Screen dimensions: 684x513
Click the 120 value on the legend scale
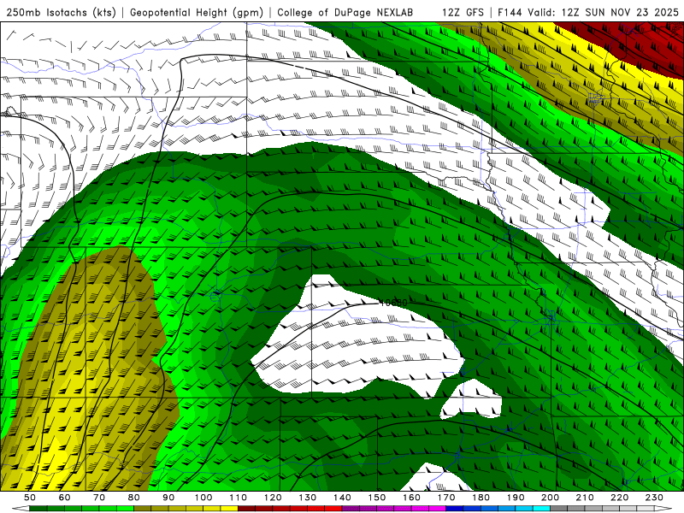pyautogui.click(x=273, y=498)
